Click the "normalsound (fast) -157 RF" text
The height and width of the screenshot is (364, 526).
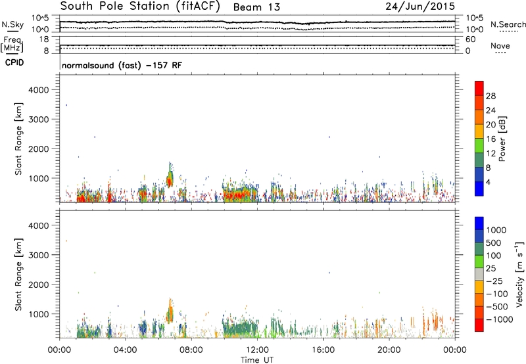[x=122, y=65]
